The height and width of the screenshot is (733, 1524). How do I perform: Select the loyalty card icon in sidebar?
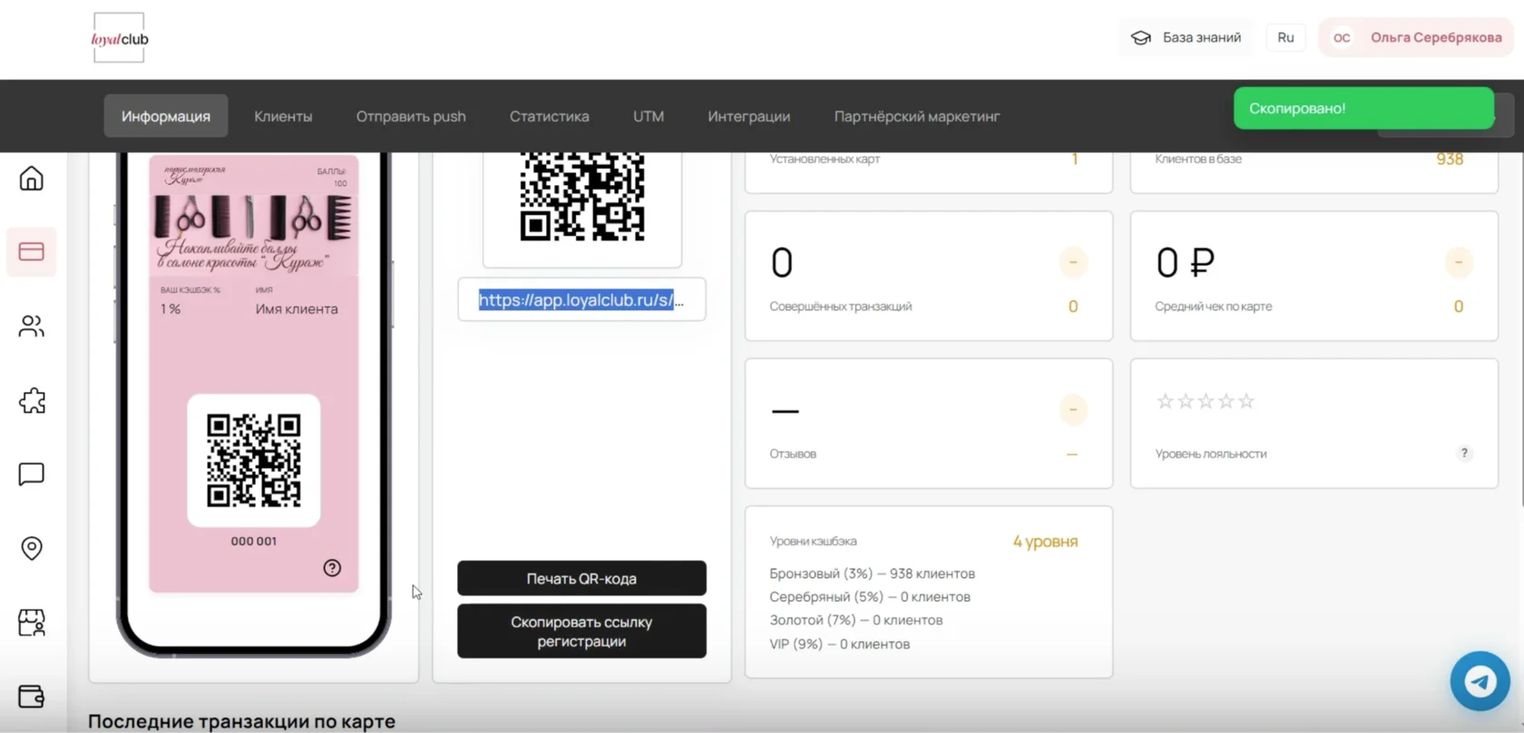(32, 251)
